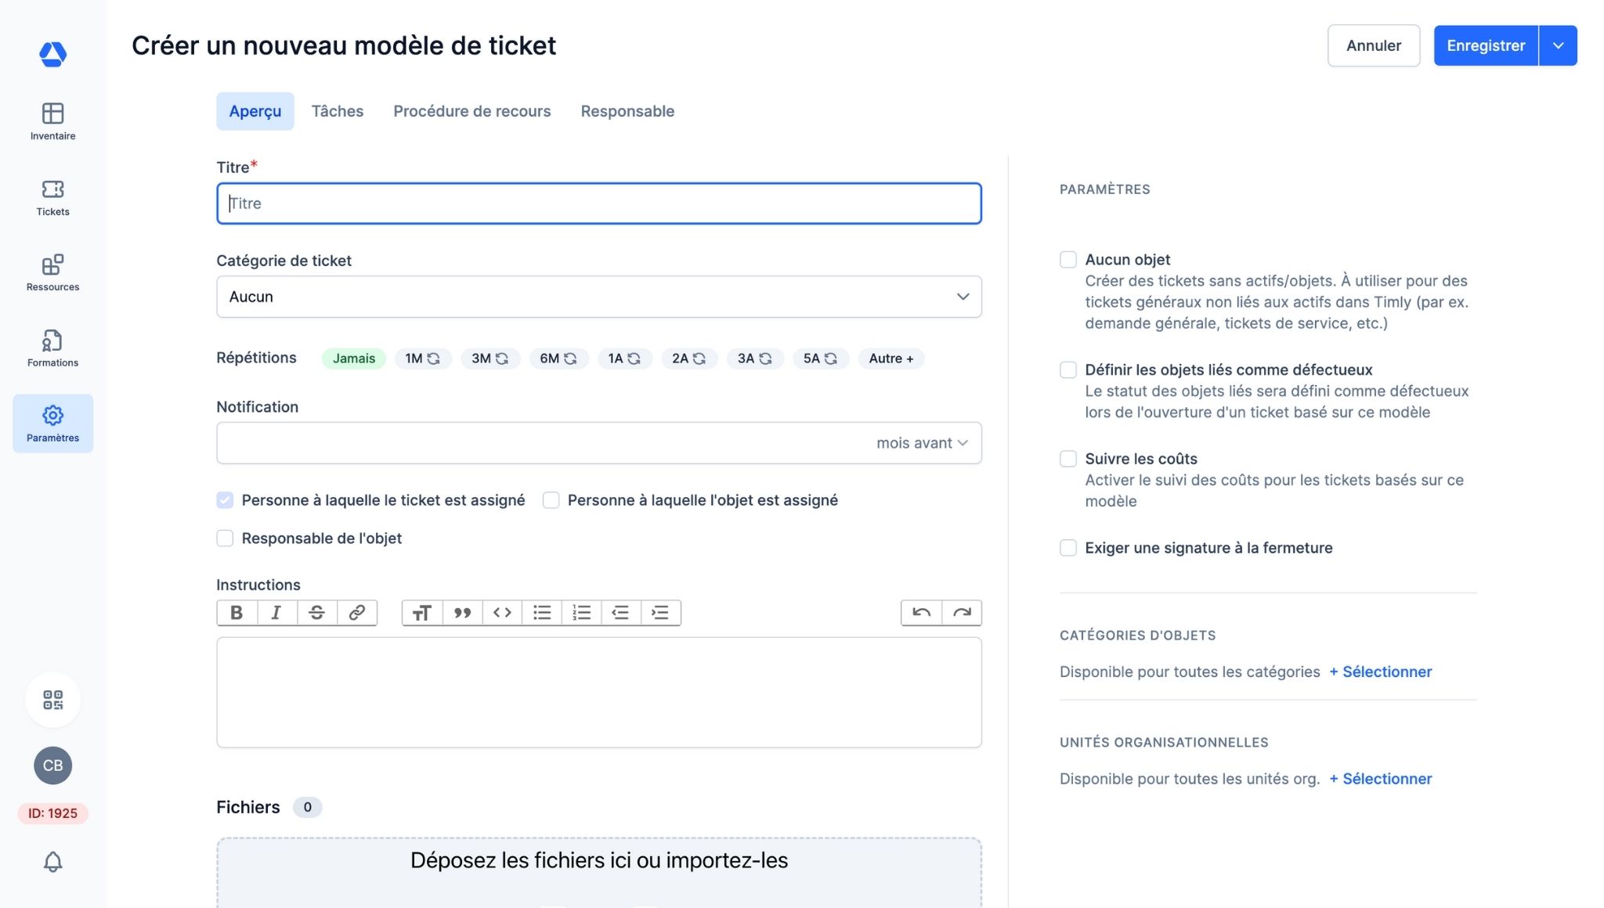
Task: Click the notification bell icon
Action: click(x=52, y=862)
